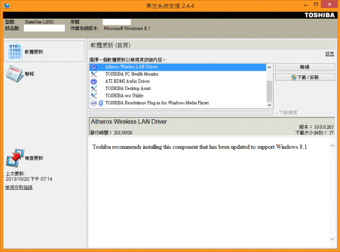Select the Atheros Wireless LAN Driver entry

coord(178,67)
